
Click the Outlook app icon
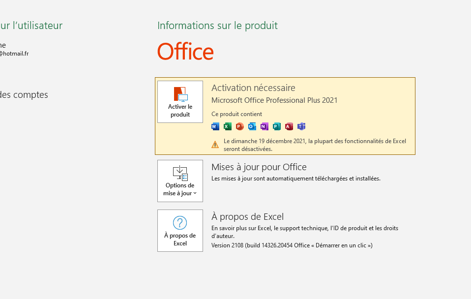click(x=252, y=126)
